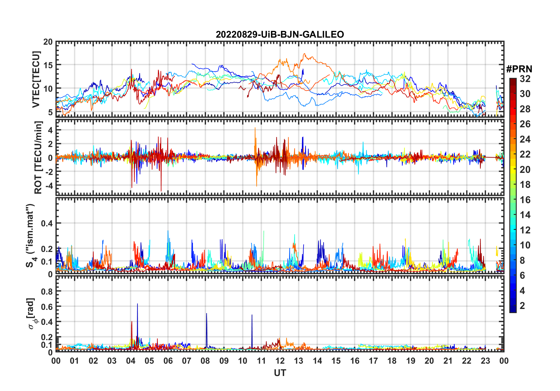Click x-axis hour label 19
This screenshot has height=391, width=560.
click(x=410, y=361)
